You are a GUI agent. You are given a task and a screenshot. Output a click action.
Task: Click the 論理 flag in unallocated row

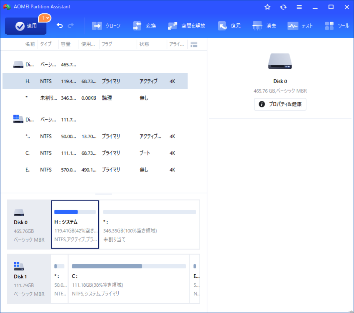107,98
